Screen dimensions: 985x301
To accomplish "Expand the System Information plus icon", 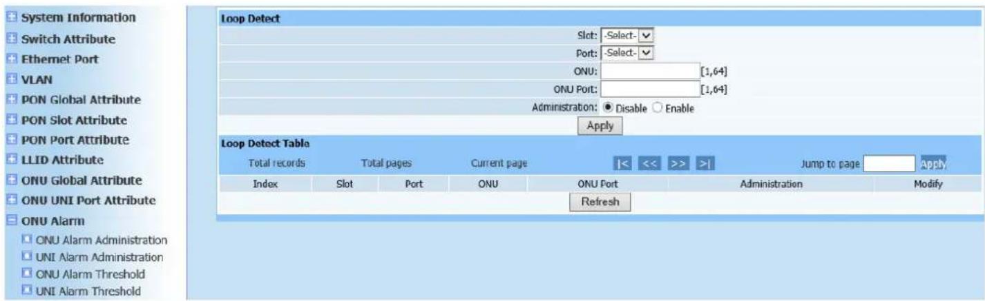I will pyautogui.click(x=10, y=17).
